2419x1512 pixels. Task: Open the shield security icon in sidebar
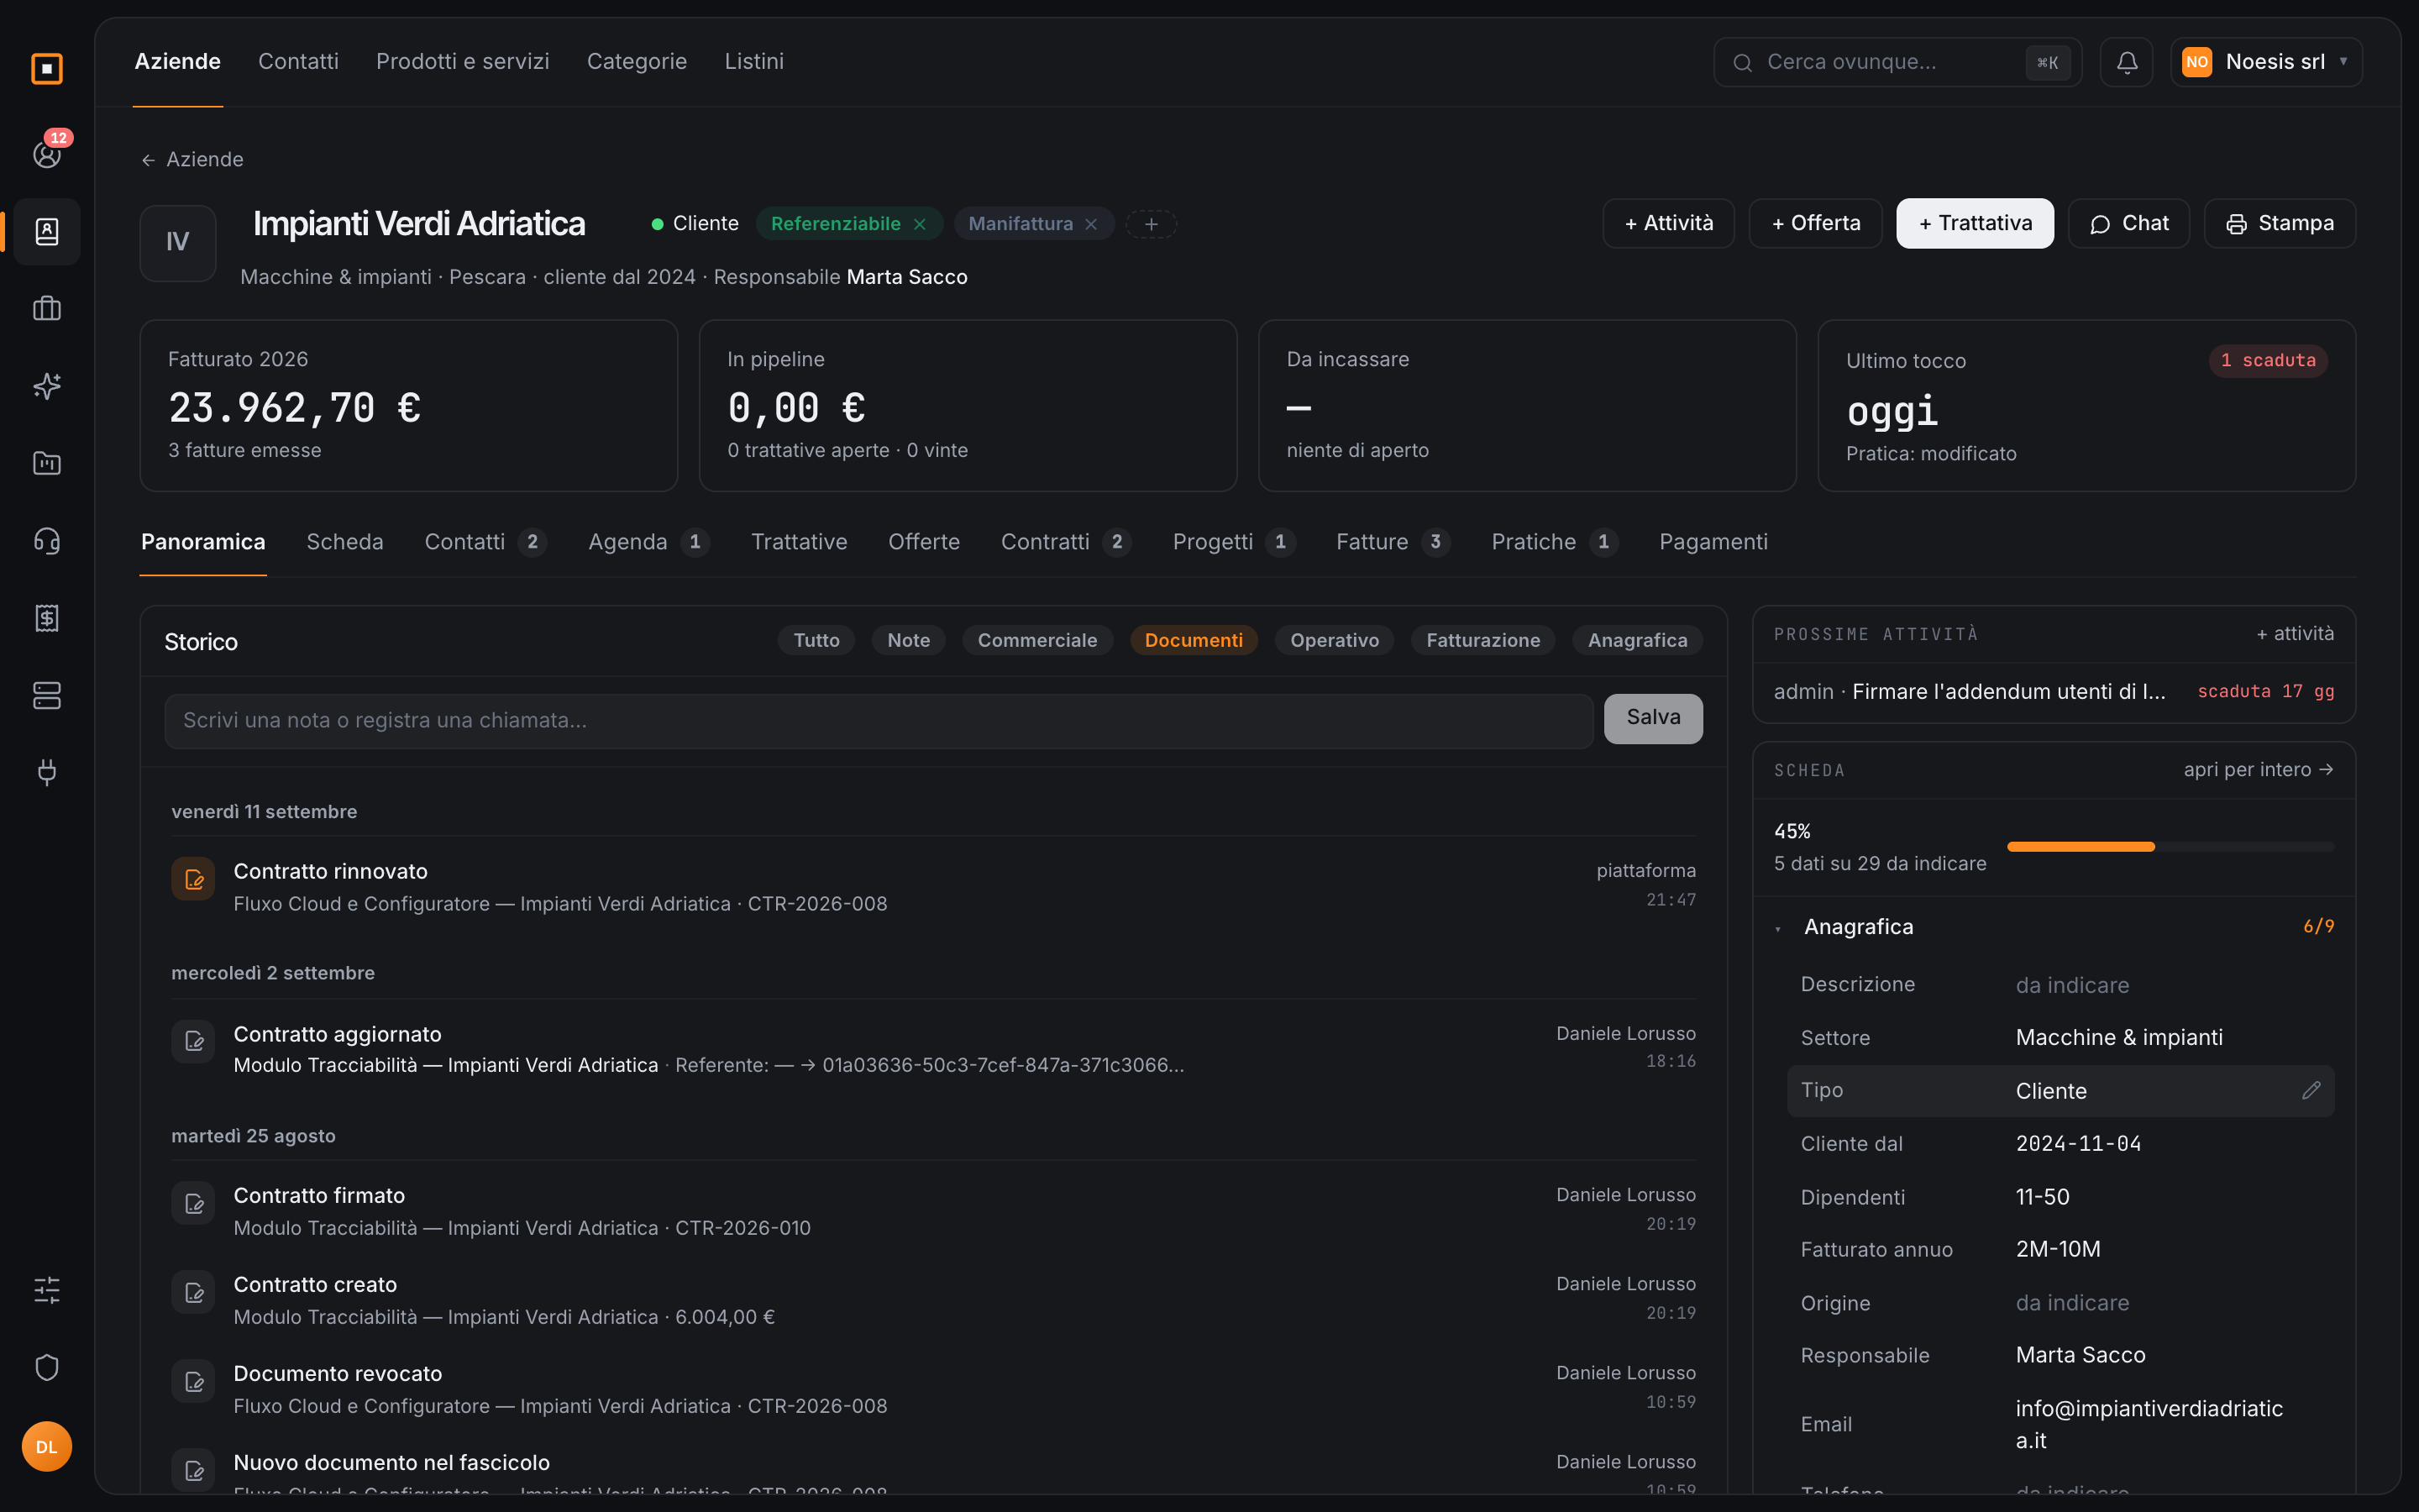(47, 1367)
